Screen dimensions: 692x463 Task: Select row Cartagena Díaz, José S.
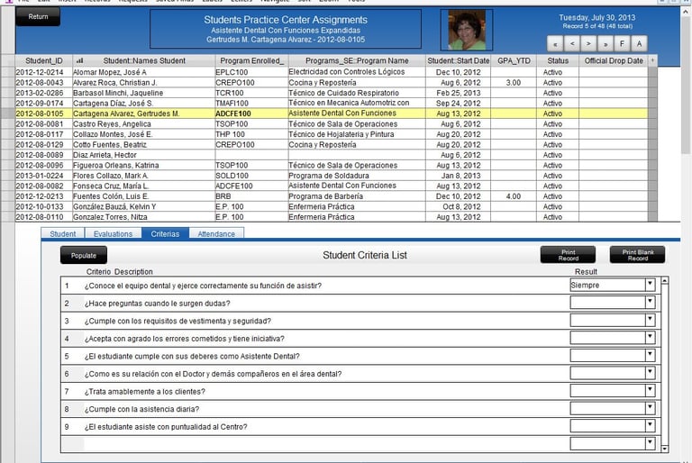pyautogui.click(x=332, y=104)
